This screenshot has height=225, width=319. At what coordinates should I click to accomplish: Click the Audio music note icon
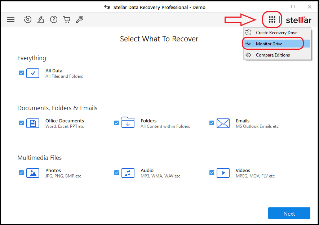pyautogui.click(x=128, y=173)
